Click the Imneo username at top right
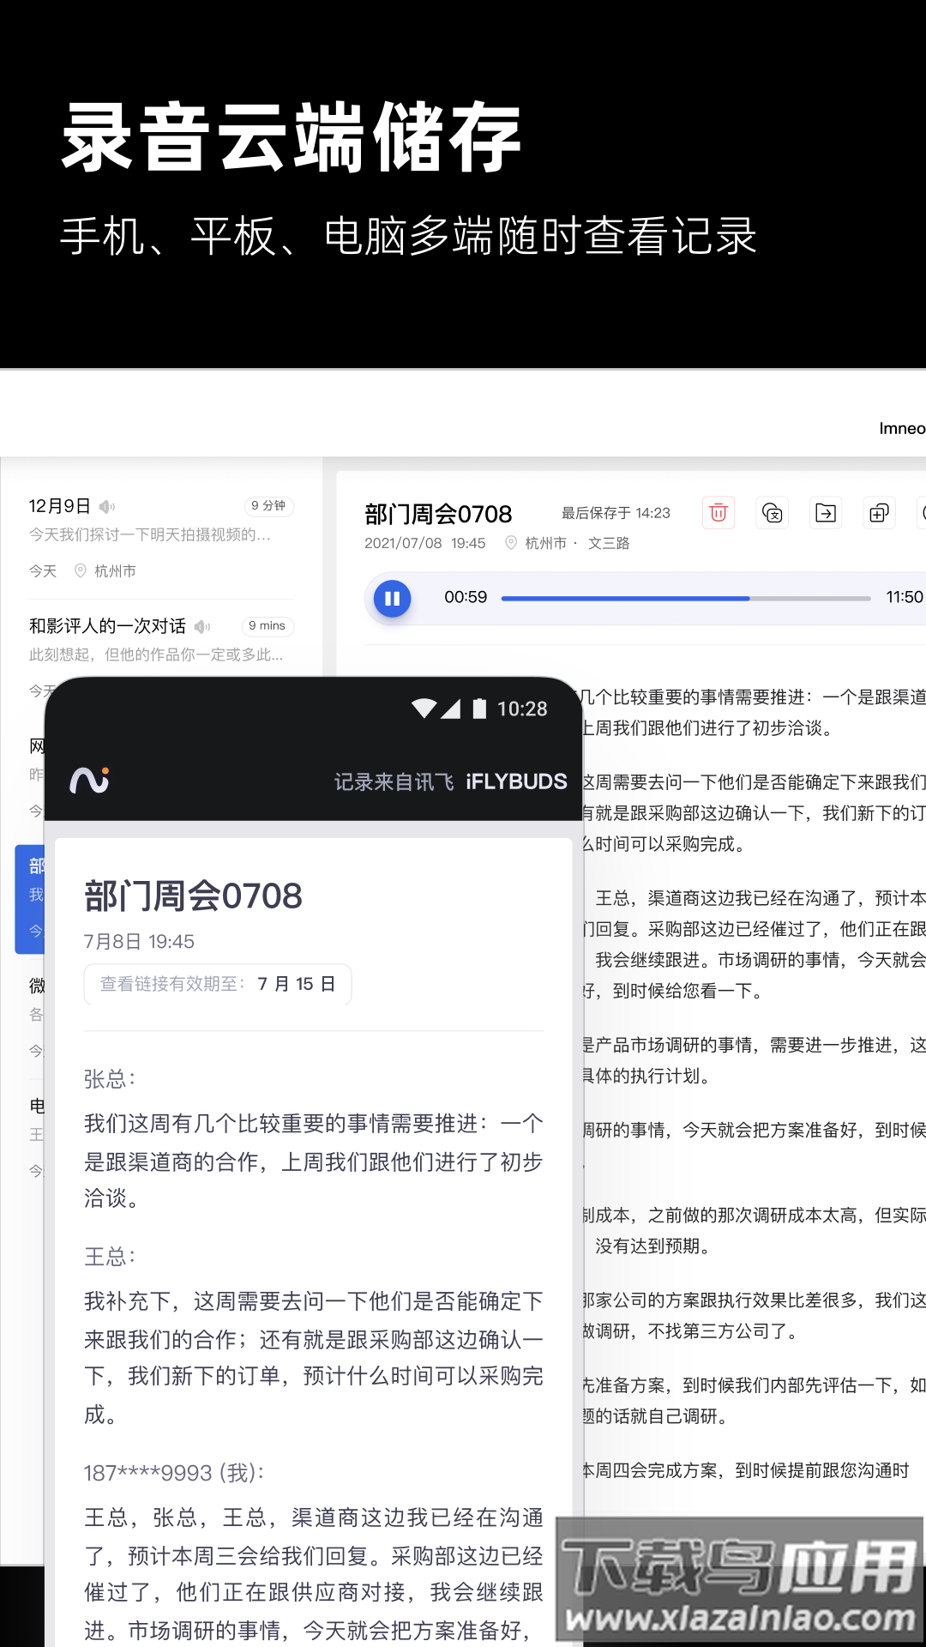The height and width of the screenshot is (1647, 926). point(902,428)
